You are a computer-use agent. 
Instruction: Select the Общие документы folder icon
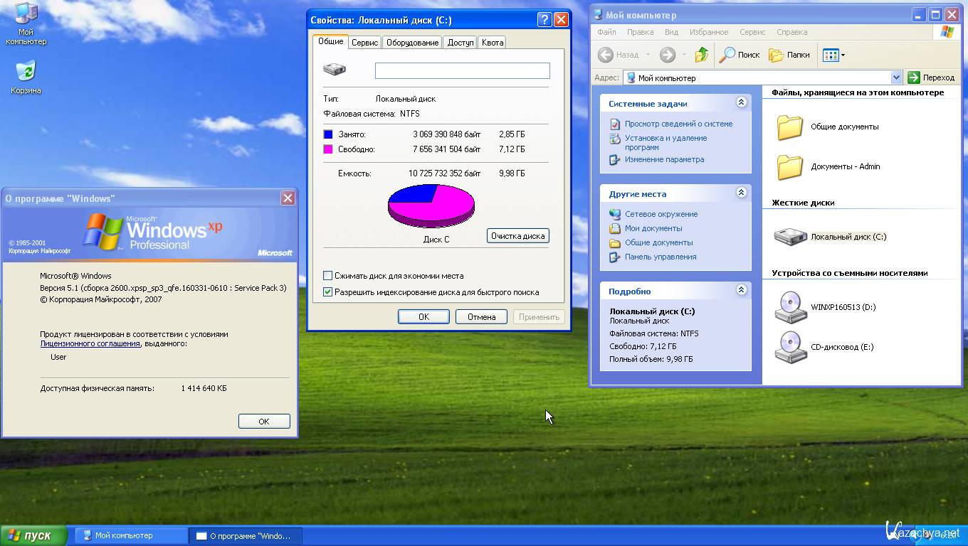tap(790, 127)
